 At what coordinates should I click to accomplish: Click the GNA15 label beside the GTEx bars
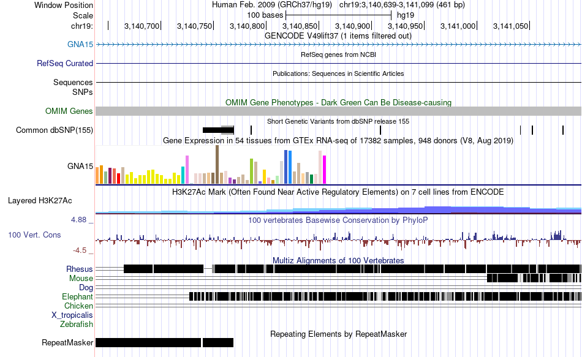click(x=80, y=167)
